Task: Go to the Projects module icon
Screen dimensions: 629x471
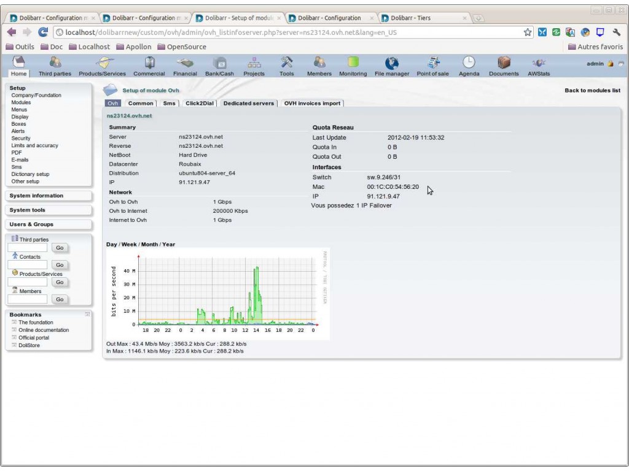Action: point(254,63)
